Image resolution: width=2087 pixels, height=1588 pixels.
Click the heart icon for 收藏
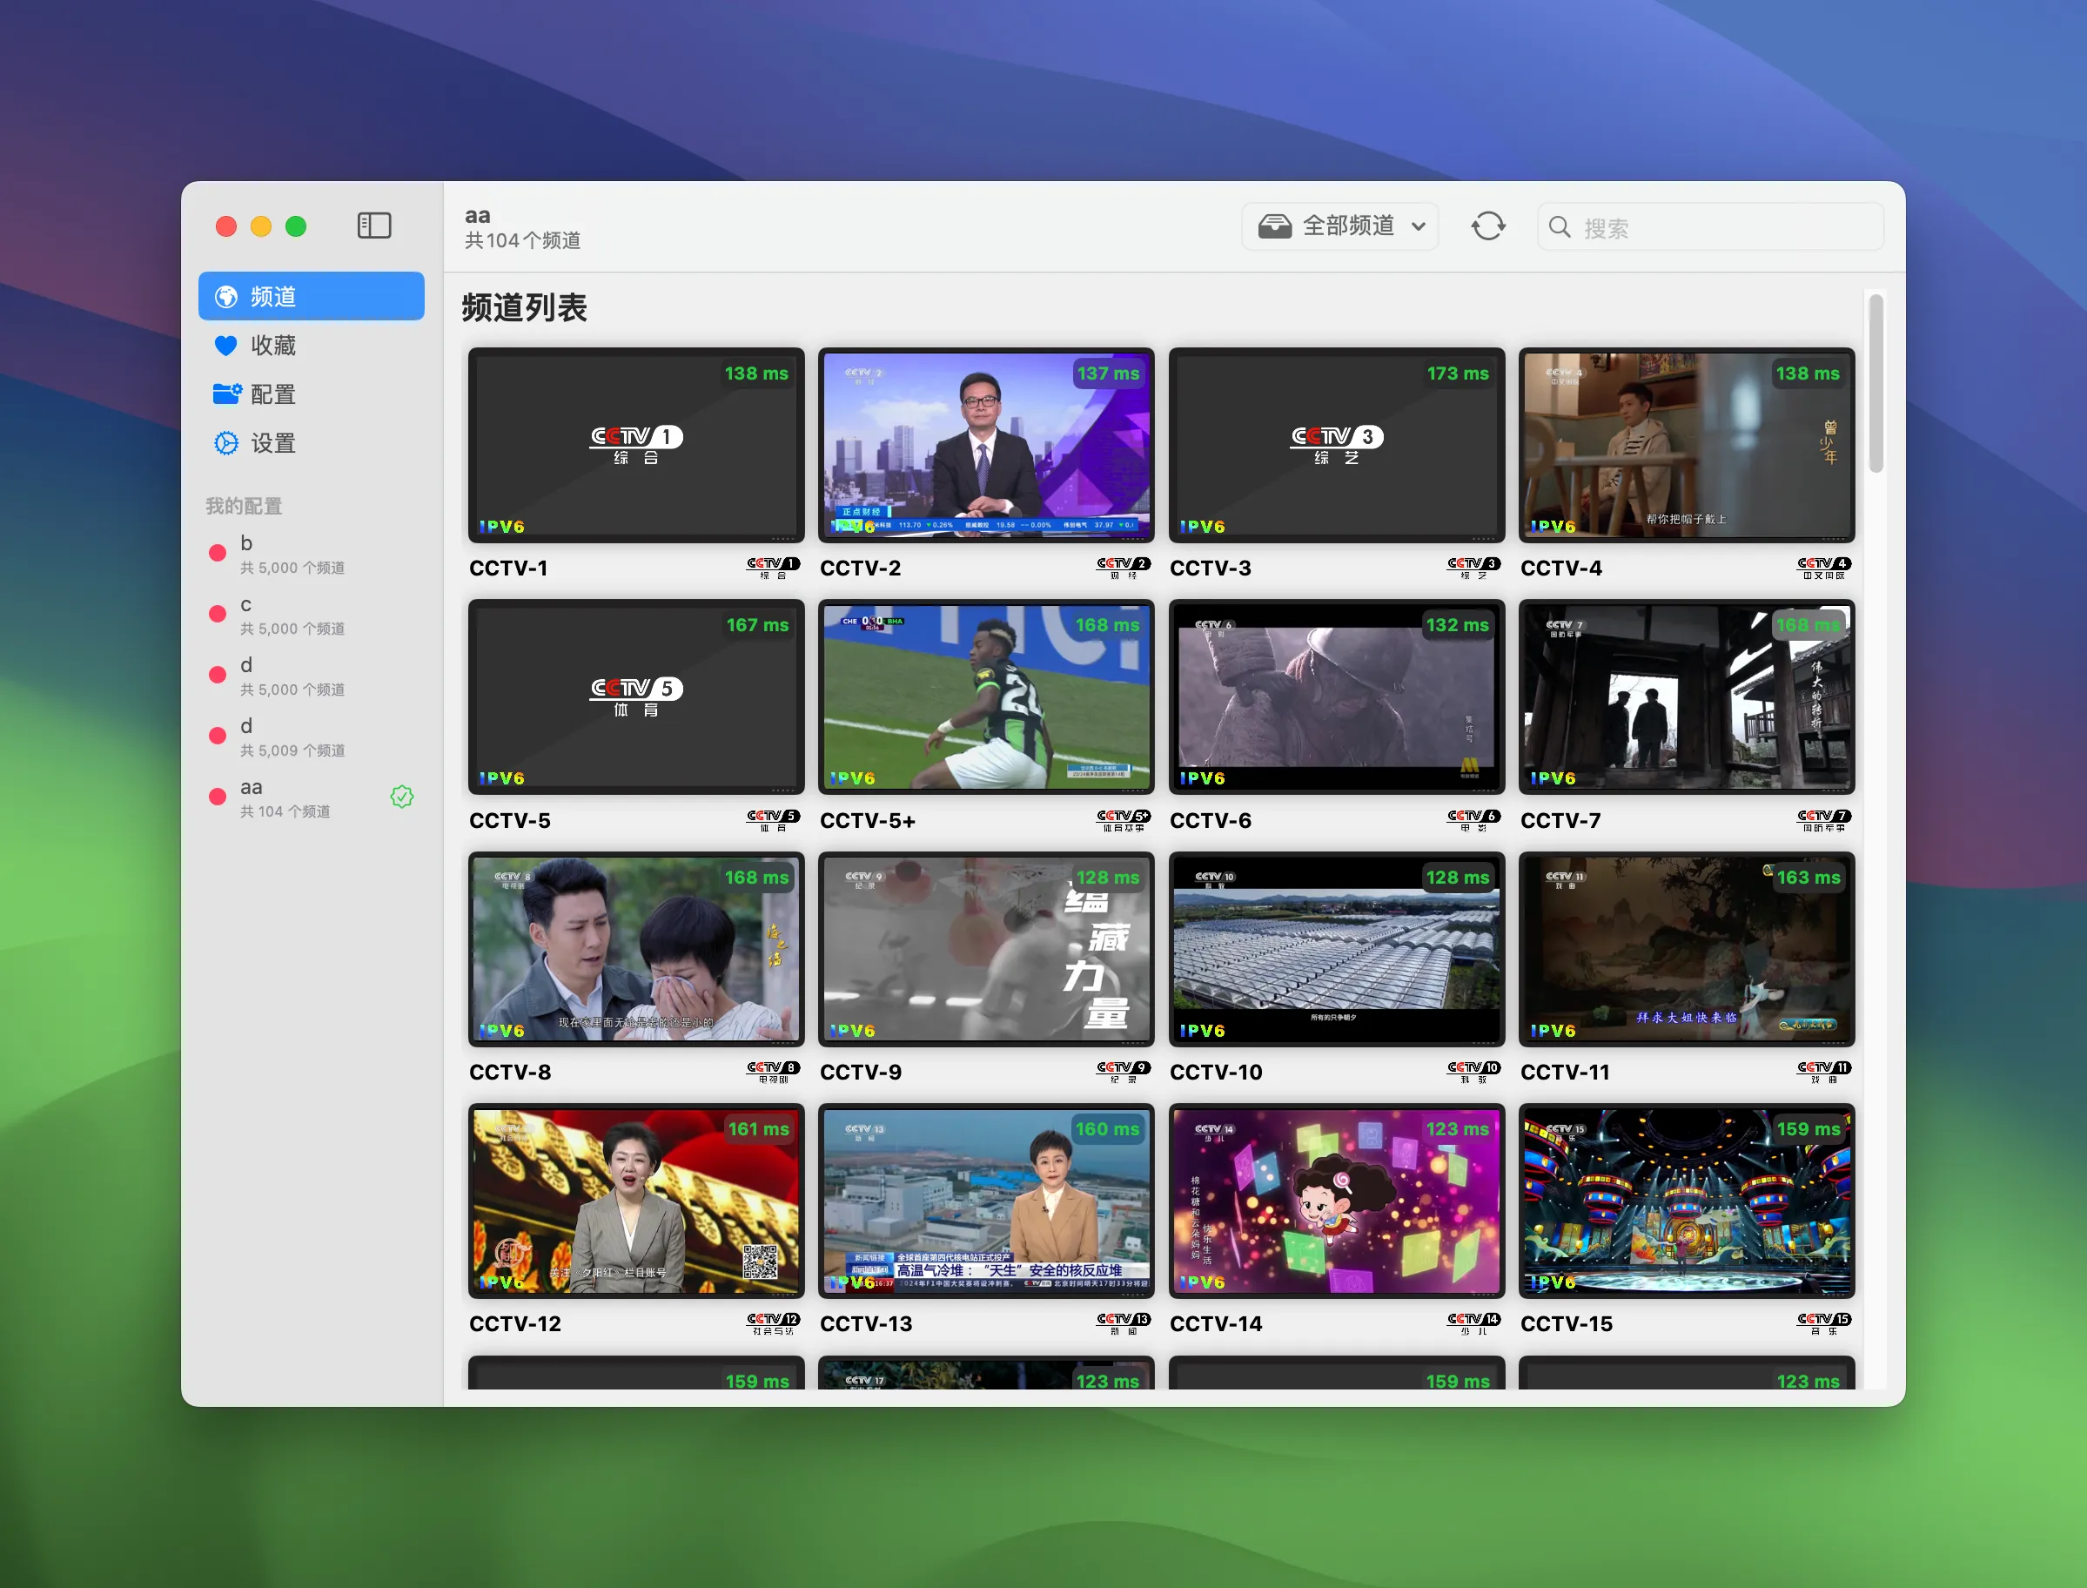[x=225, y=346]
